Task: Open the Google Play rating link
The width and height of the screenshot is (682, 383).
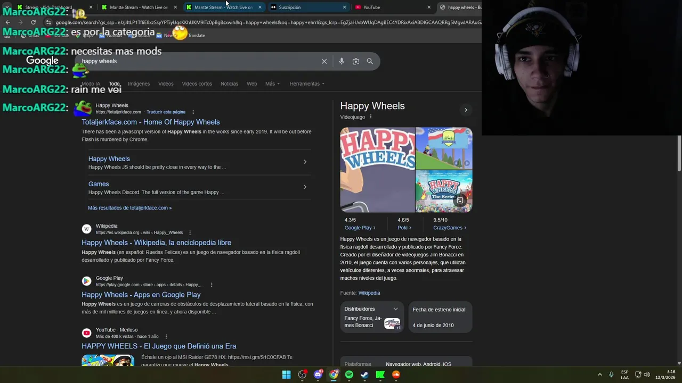Action: tap(360, 228)
